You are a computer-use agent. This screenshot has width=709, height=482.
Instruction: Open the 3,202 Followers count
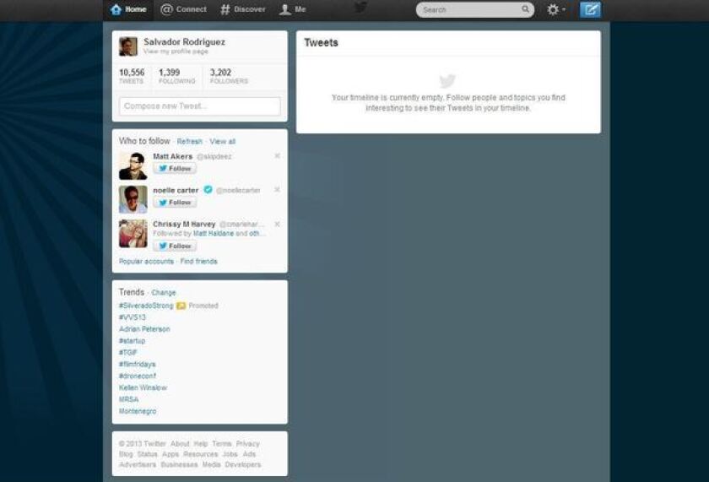click(x=229, y=76)
